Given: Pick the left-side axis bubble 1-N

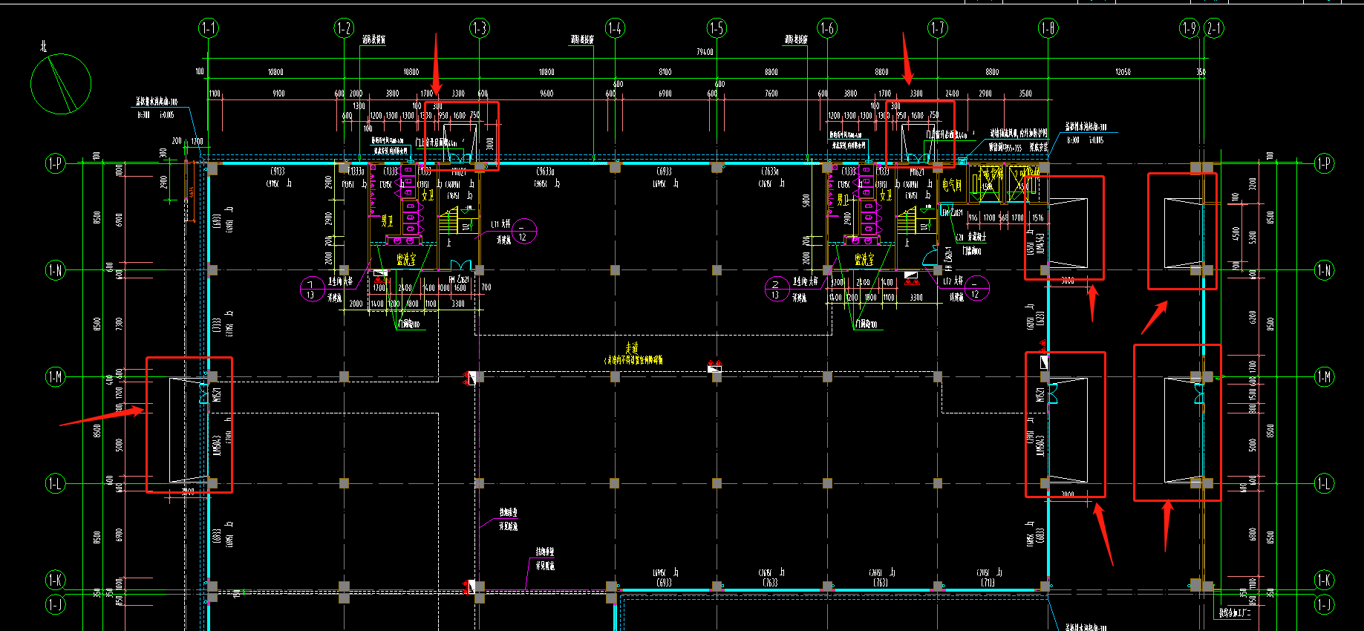Looking at the screenshot, I should pyautogui.click(x=56, y=269).
